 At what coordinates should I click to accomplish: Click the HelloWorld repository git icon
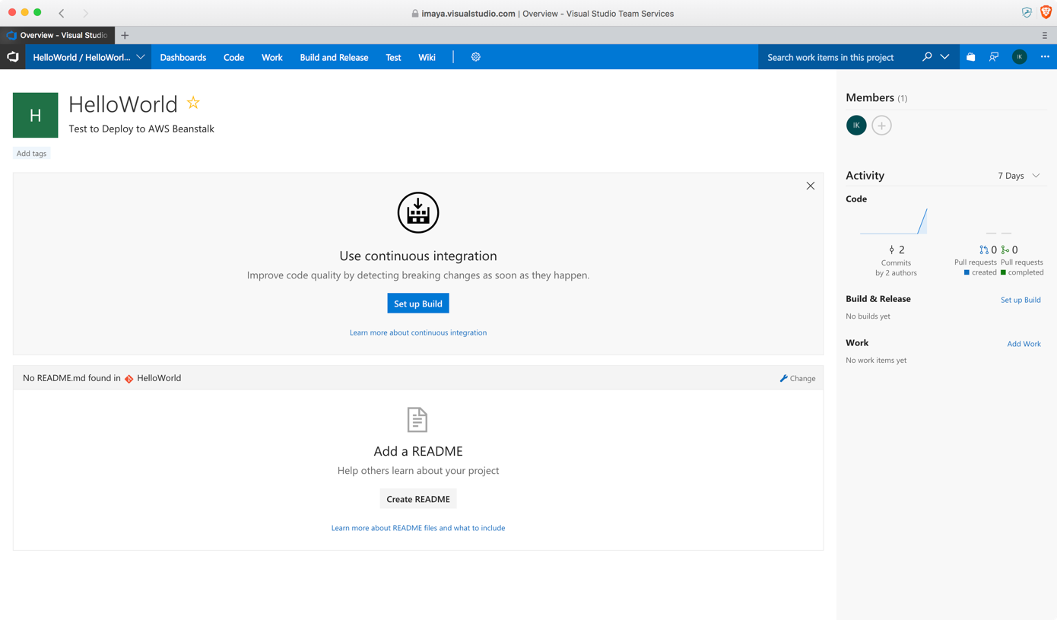(129, 378)
